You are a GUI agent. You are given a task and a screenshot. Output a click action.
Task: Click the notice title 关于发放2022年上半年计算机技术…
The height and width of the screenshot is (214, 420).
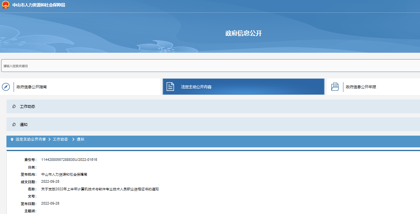(100, 189)
